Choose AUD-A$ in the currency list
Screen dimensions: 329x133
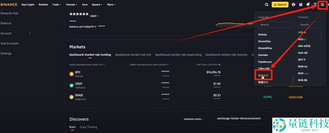303,53
